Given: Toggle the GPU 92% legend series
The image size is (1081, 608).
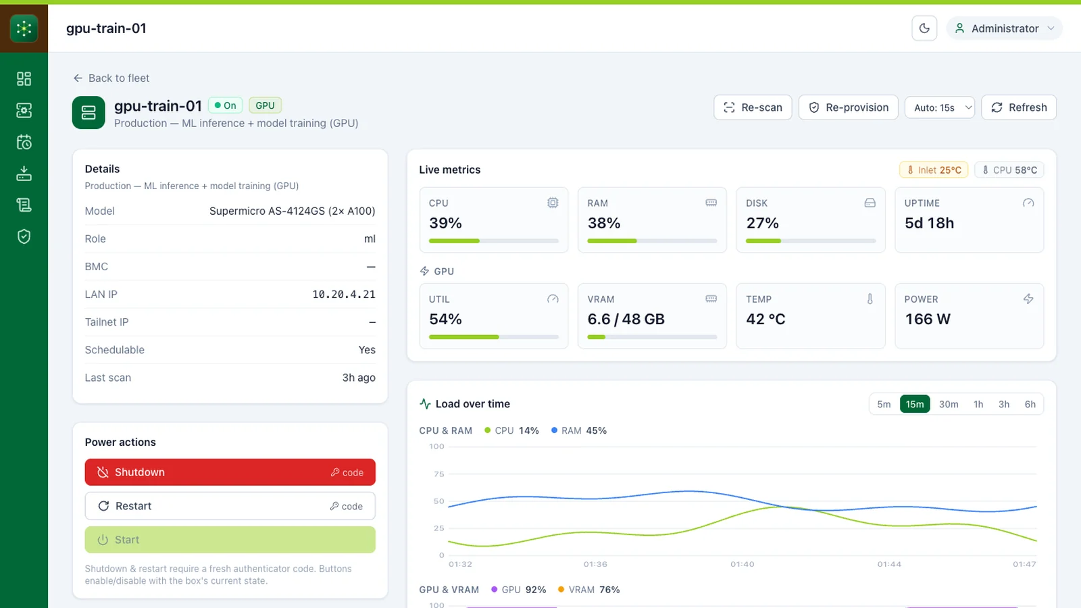Looking at the screenshot, I should click(518, 590).
